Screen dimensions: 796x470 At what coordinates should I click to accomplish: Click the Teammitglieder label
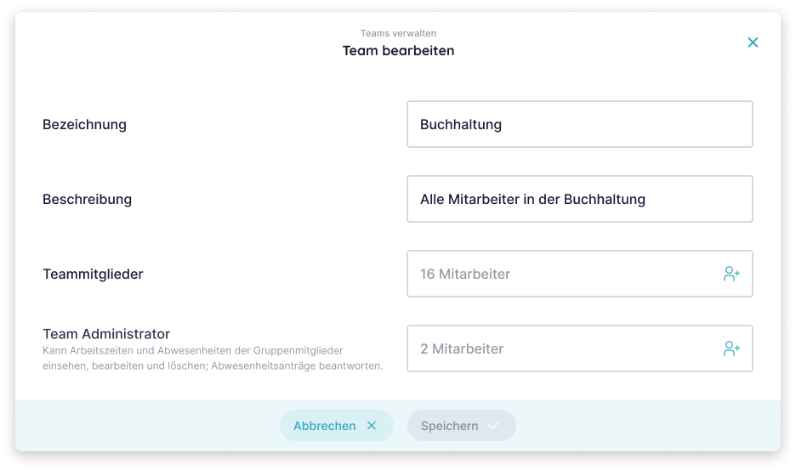[93, 274]
